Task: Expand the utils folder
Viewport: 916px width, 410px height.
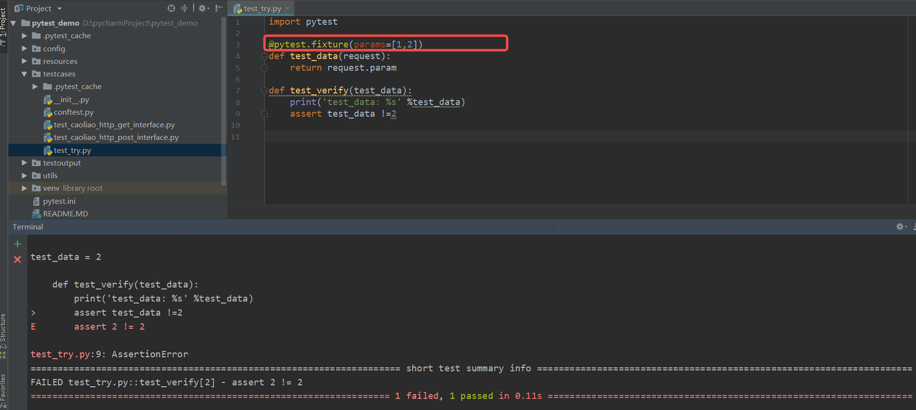Action: (x=24, y=175)
